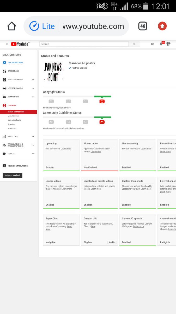The height and width of the screenshot is (314, 176).
Task: Open the Advanced submenu item
Action: (12, 128)
